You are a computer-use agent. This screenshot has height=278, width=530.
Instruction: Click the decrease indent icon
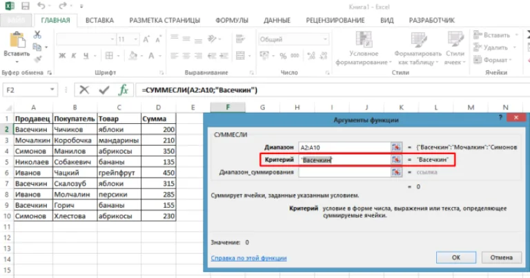pyautogui.click(x=212, y=56)
